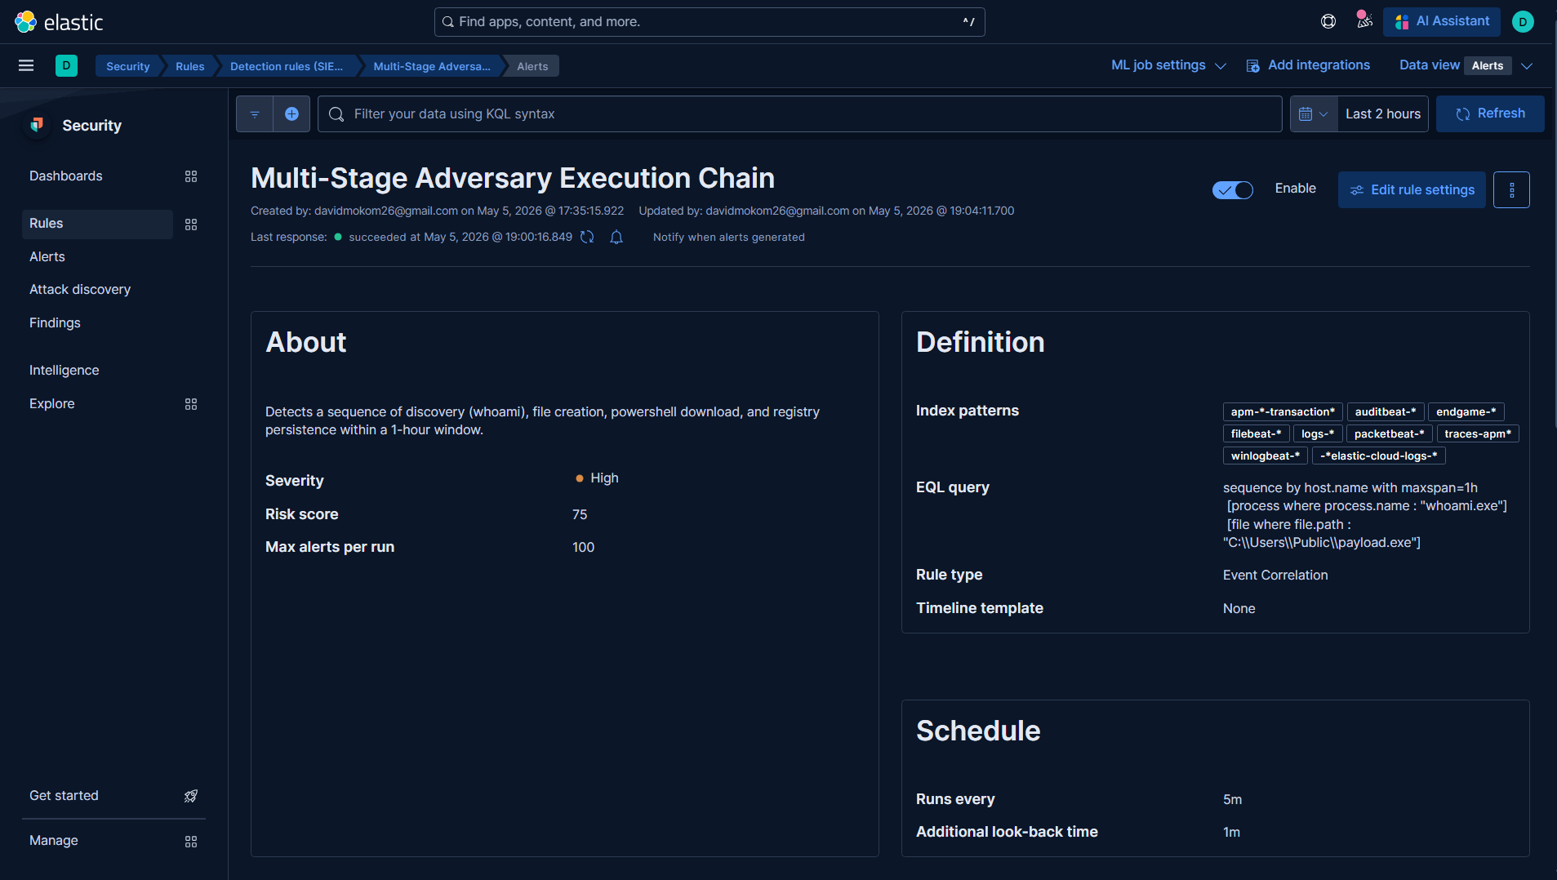Select Rules in the sidebar
Image resolution: width=1557 pixels, height=880 pixels.
[97, 224]
